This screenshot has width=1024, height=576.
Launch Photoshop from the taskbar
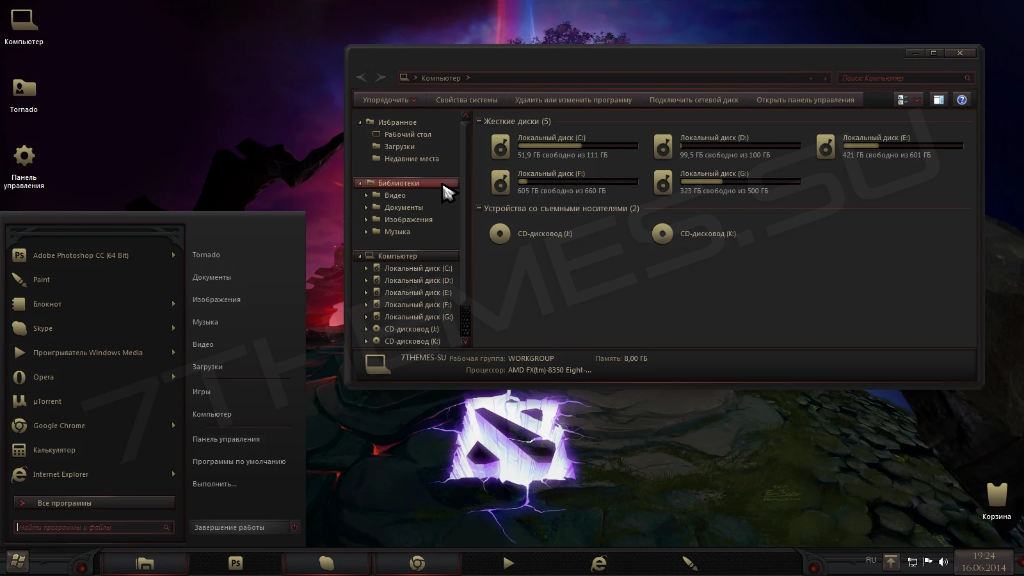coord(236,563)
